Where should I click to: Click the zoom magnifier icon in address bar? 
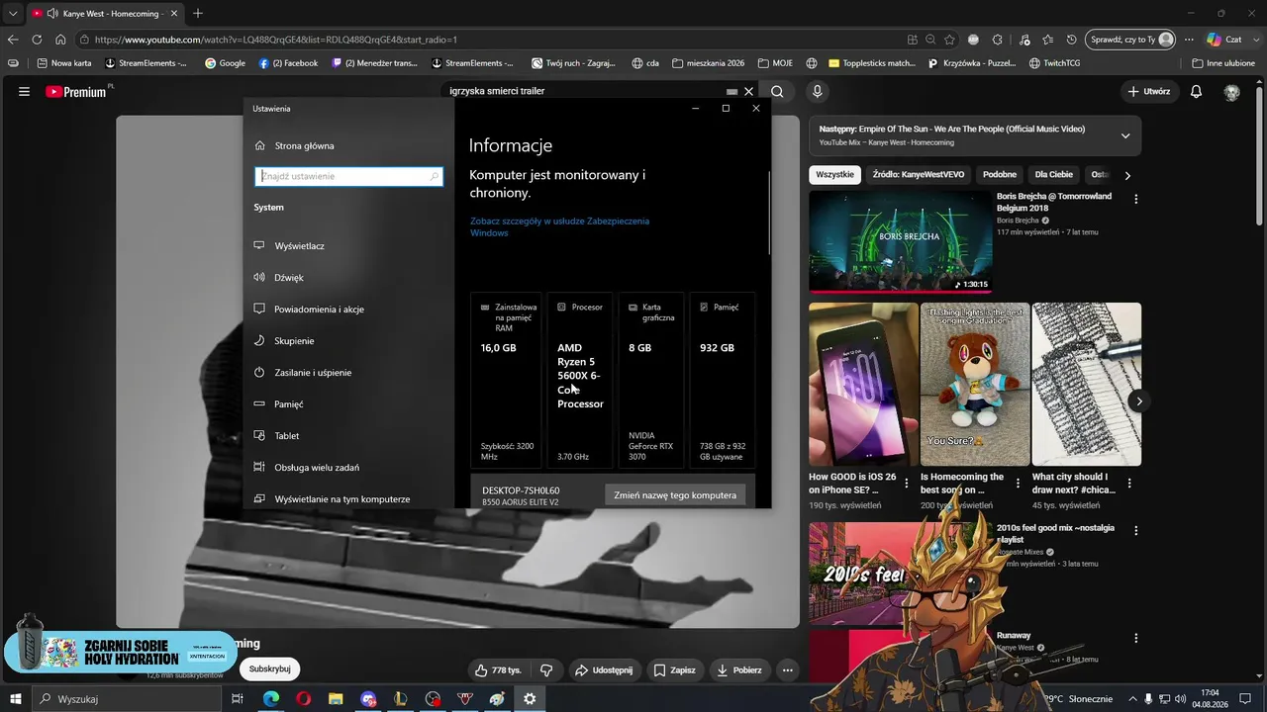930,40
